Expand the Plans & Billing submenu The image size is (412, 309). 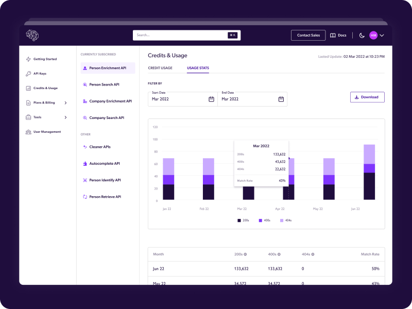click(65, 103)
